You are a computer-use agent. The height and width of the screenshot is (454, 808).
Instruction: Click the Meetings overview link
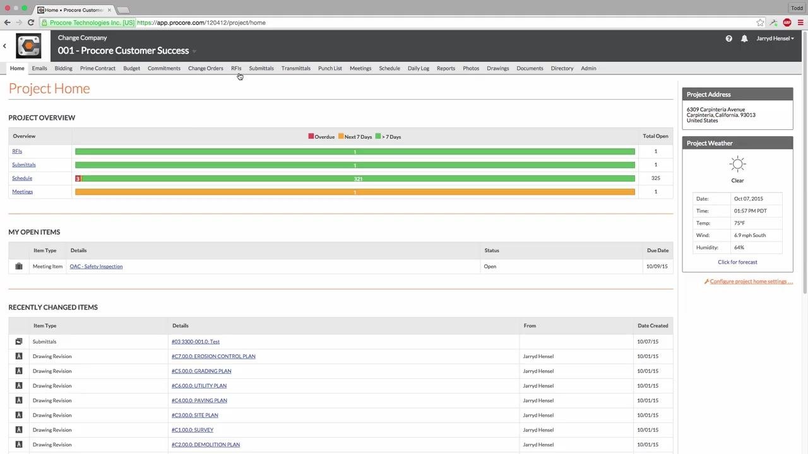[23, 192]
